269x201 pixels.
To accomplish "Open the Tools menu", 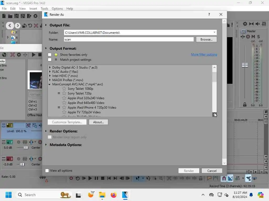I will click(x=44, y=9).
